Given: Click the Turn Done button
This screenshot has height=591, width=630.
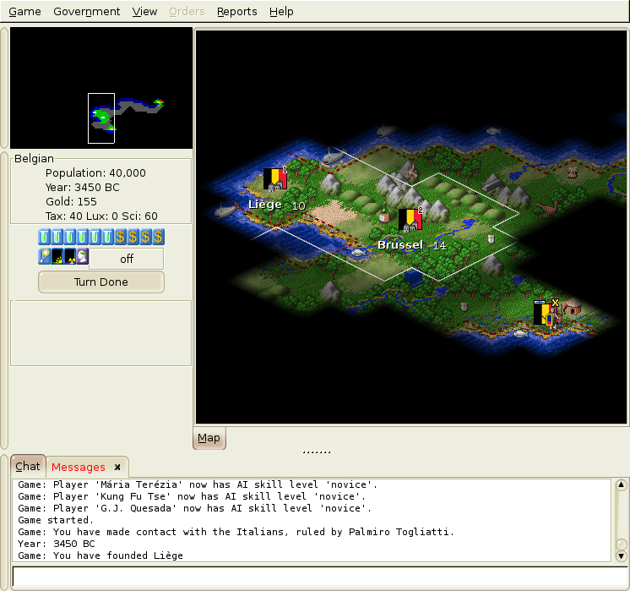Looking at the screenshot, I should coord(101,282).
